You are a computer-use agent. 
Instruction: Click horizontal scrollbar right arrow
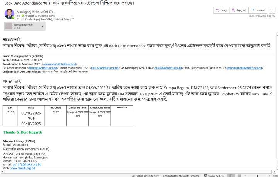(274, 171)
